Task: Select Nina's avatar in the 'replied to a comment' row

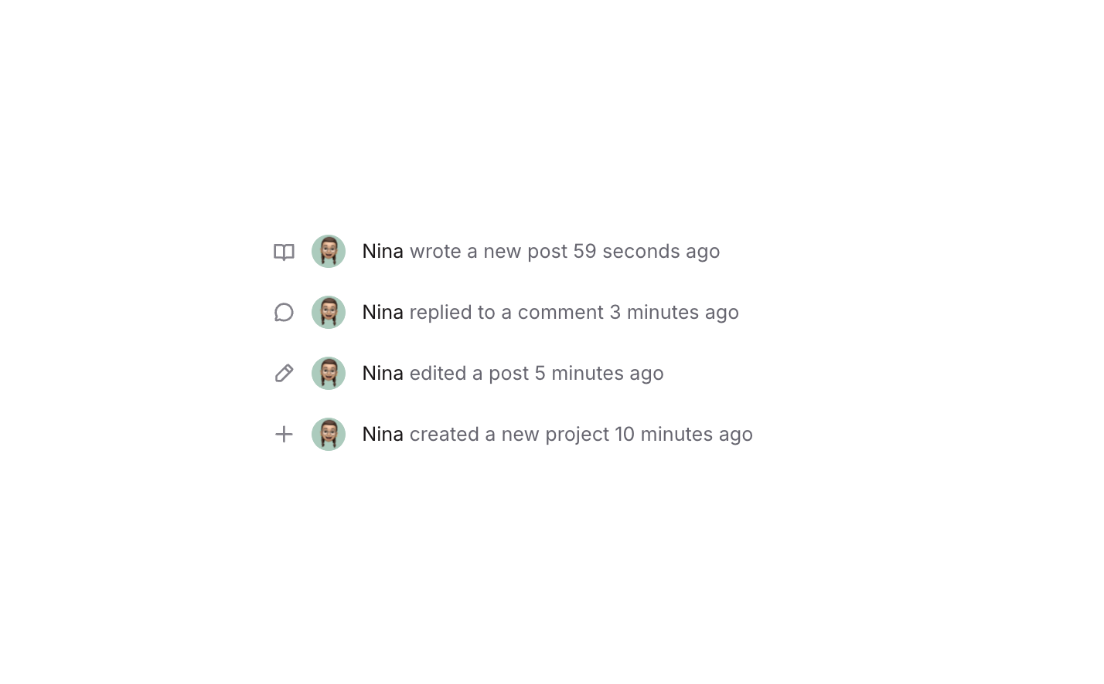Action: (x=329, y=313)
